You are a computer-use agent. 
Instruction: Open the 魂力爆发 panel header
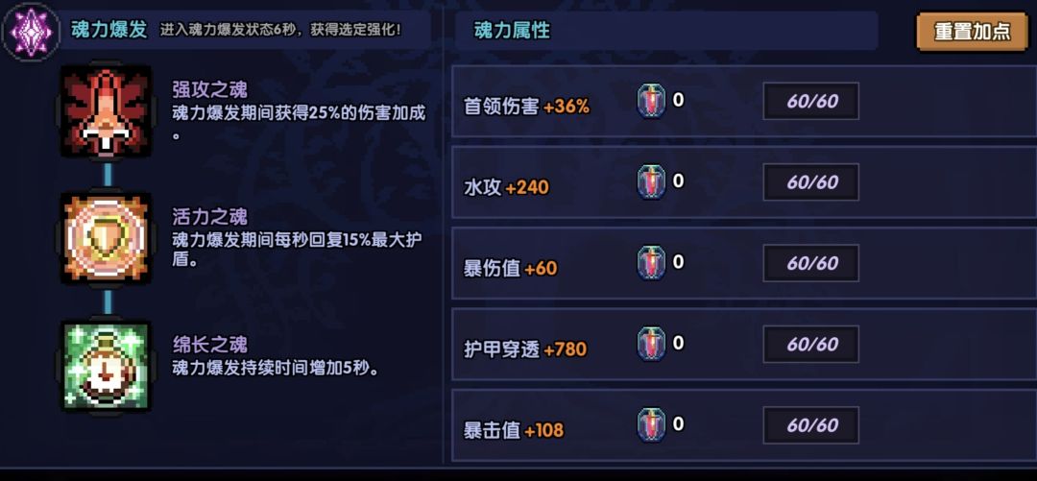[109, 30]
